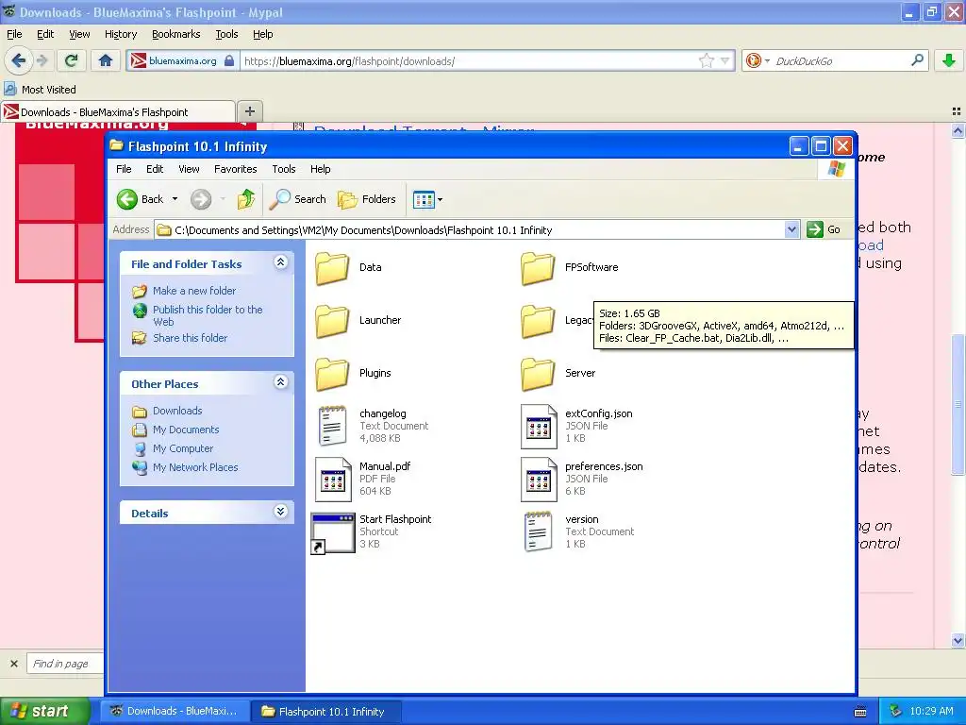The width and height of the screenshot is (966, 725).
Task: Open the Plugins folder icon
Action: pos(332,374)
